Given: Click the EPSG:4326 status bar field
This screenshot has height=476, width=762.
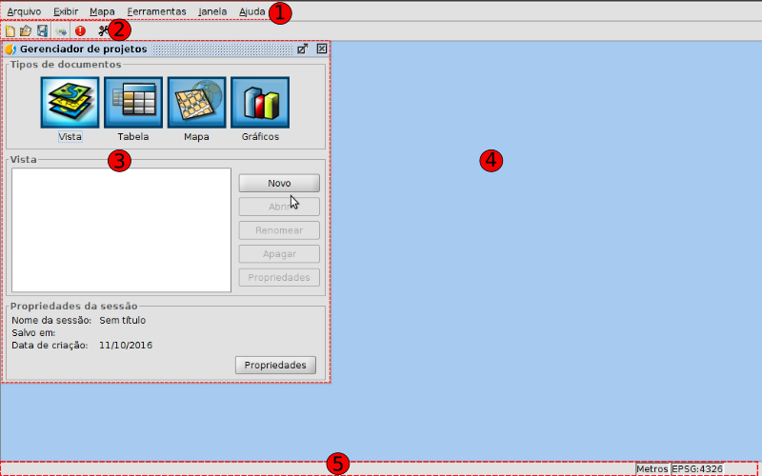Looking at the screenshot, I should (x=697, y=468).
